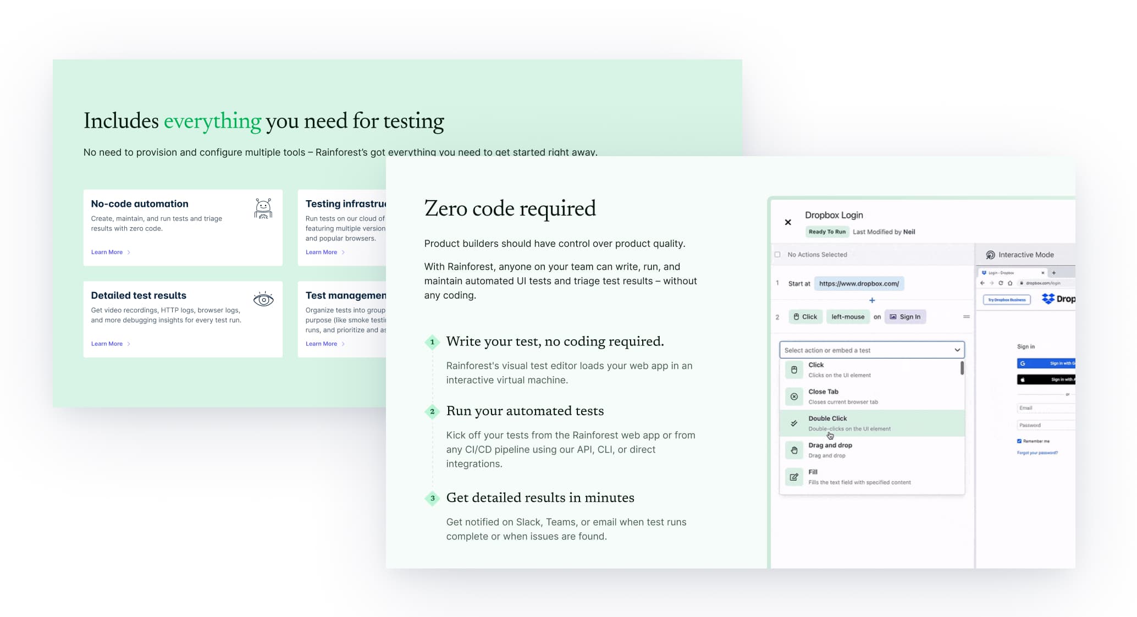This screenshot has height=617, width=1137.
Task: Click the eye icon on Detailed test results
Action: tap(263, 300)
